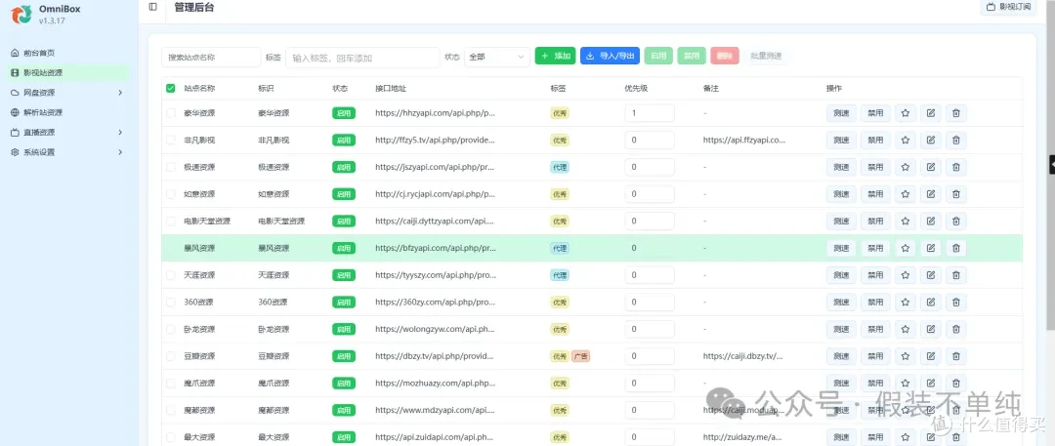Click the 批量测速 button

point(766,56)
